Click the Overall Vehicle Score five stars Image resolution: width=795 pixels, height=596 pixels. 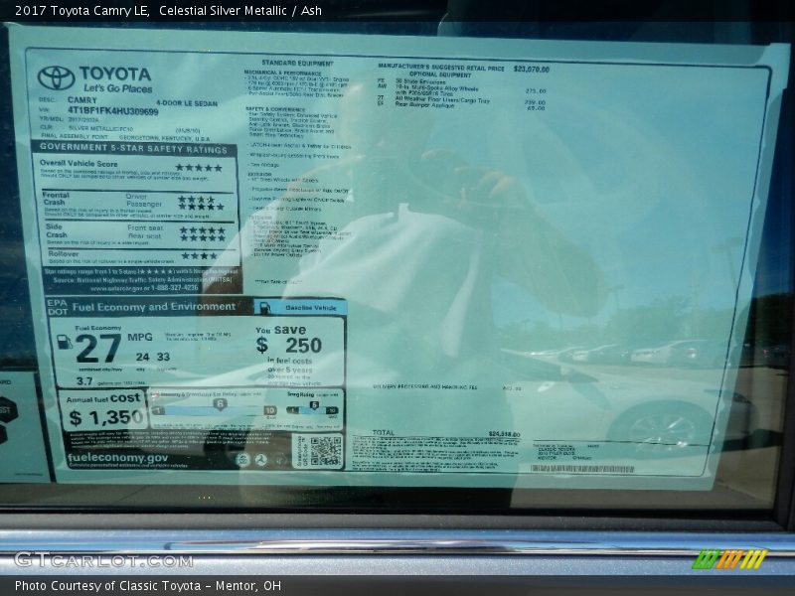[199, 168]
